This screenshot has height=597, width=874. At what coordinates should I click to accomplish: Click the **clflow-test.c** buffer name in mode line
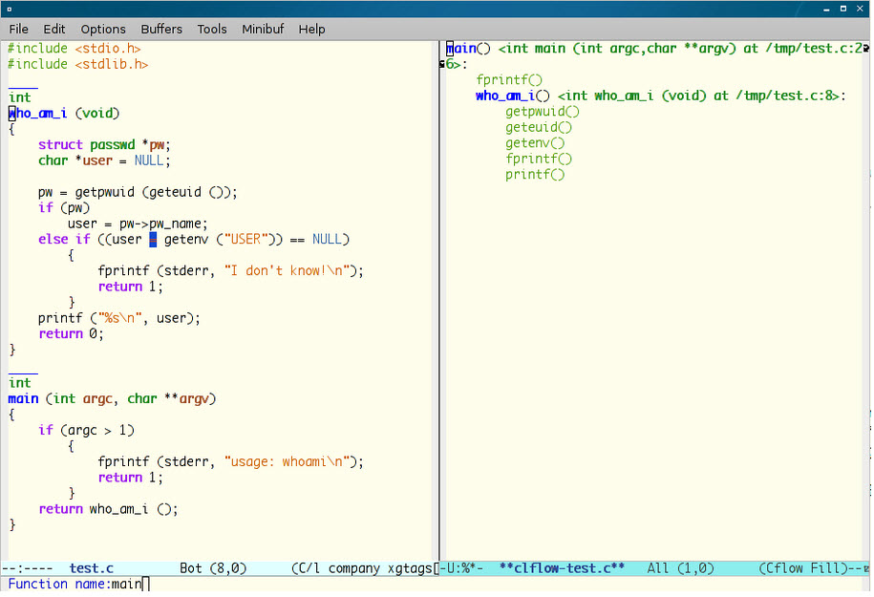coord(562,568)
